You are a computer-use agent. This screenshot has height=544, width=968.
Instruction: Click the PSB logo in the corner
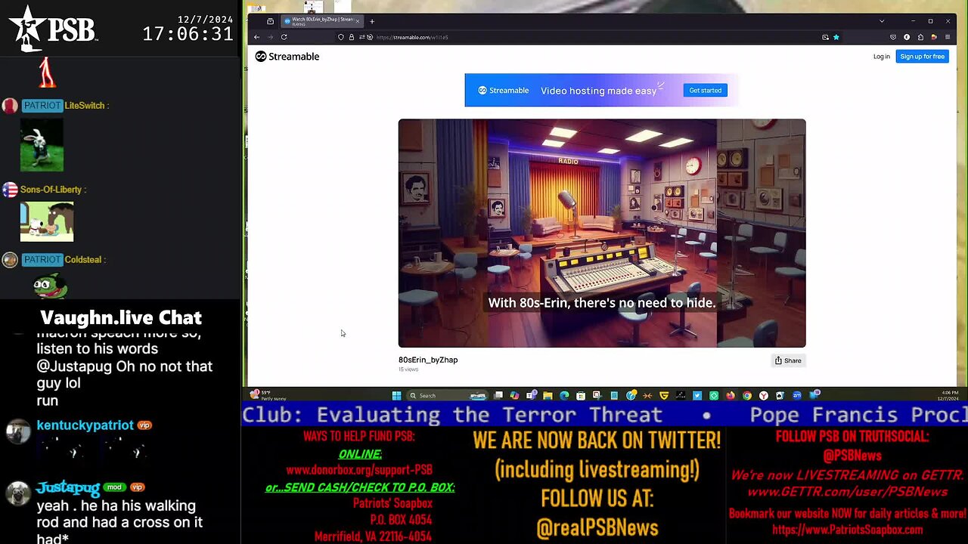[x=53, y=28]
